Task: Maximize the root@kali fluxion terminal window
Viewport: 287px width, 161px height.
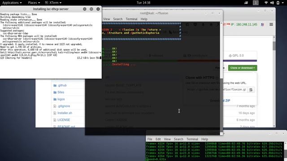Action: (213, 13)
